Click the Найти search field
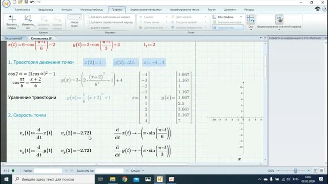This screenshot has height=184, width=328. coord(48,171)
